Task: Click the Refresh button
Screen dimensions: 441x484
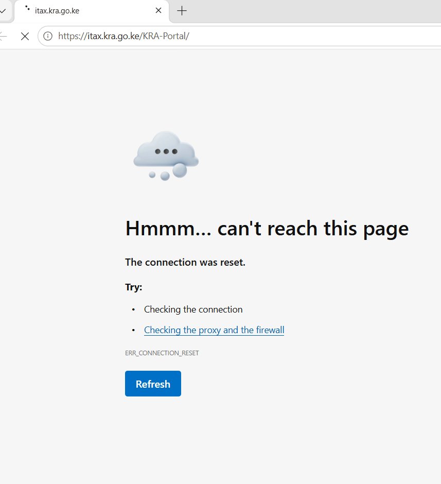Action: click(x=153, y=384)
